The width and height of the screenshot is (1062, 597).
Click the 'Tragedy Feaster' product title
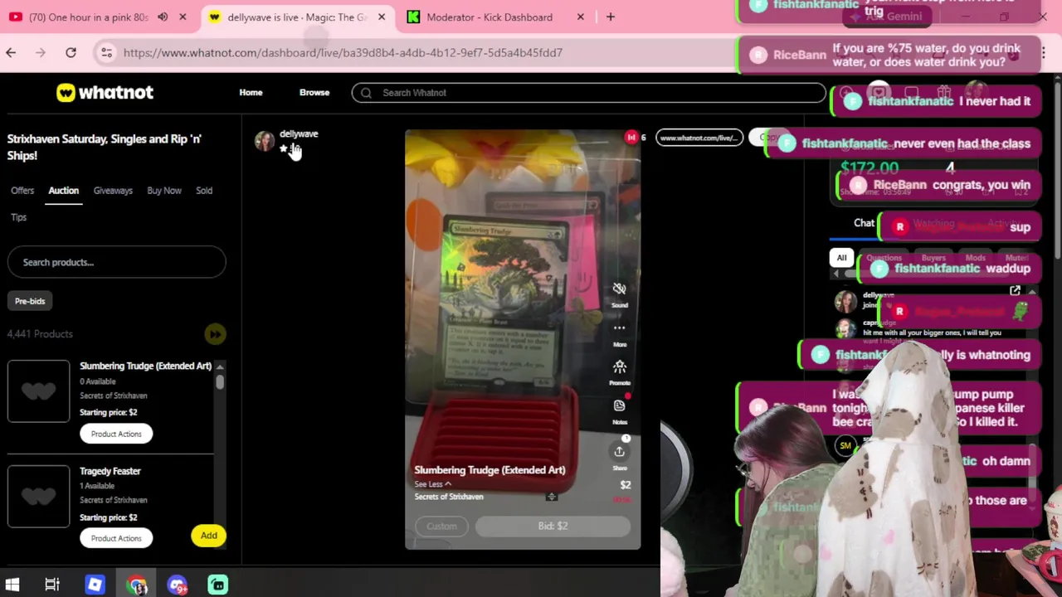(110, 471)
